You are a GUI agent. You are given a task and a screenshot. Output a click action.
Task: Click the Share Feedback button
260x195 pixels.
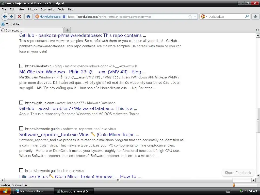[238, 173]
